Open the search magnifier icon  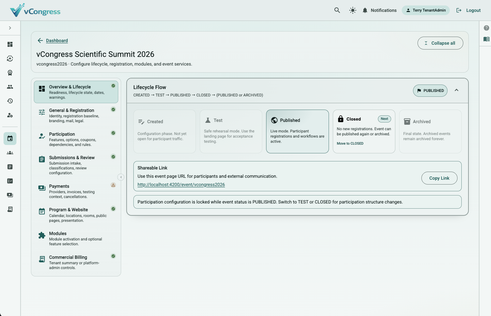coord(337,10)
